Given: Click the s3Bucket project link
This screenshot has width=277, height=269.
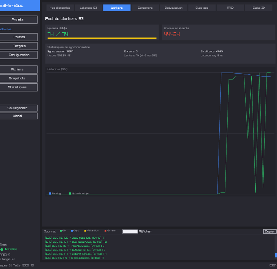Looking at the screenshot, I should (6, 29).
